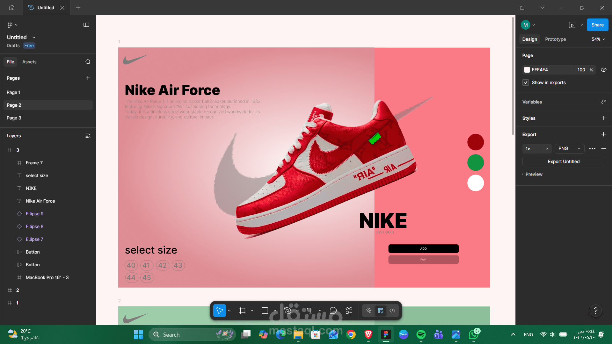Select the Move tool in toolbar
612x344 pixels.
220,311
